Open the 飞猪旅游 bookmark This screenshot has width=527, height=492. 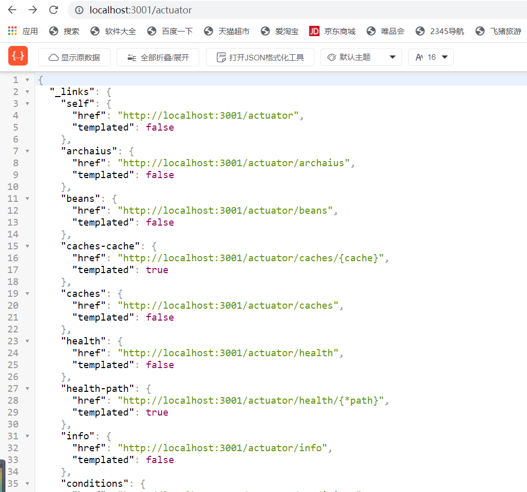pyautogui.click(x=499, y=31)
